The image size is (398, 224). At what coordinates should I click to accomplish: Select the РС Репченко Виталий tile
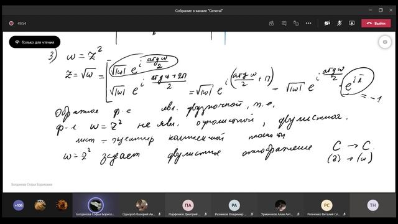tap(326, 205)
